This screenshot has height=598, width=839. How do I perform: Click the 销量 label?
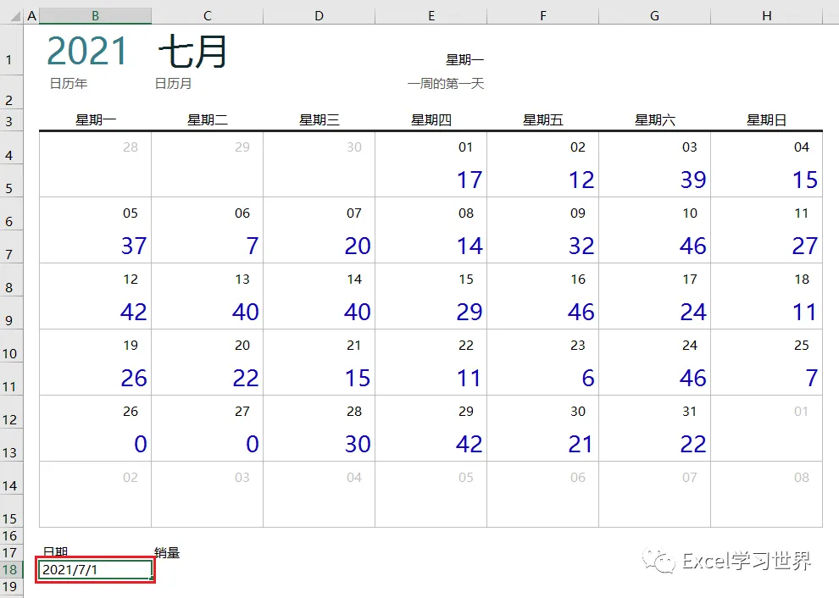pyautogui.click(x=167, y=552)
